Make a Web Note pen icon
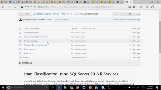Screen dimensions: 161x90 coord(147,7)
